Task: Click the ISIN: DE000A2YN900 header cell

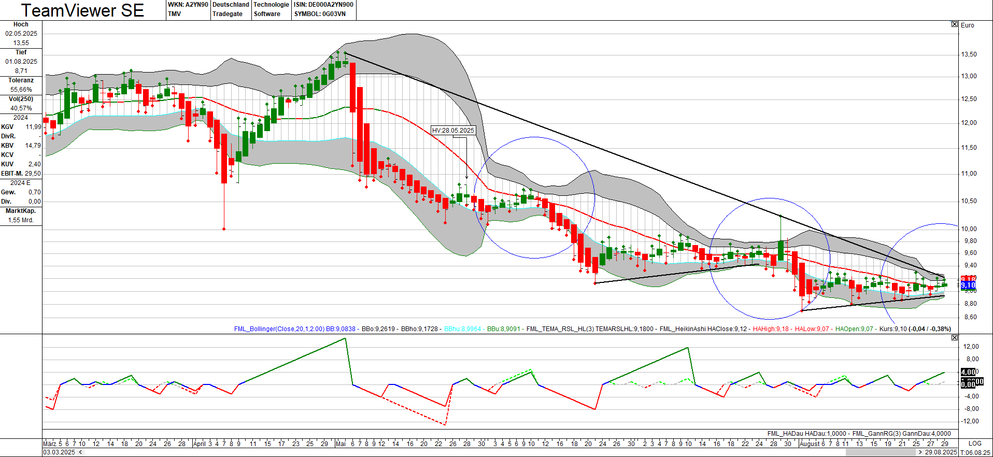Action: pos(323,5)
